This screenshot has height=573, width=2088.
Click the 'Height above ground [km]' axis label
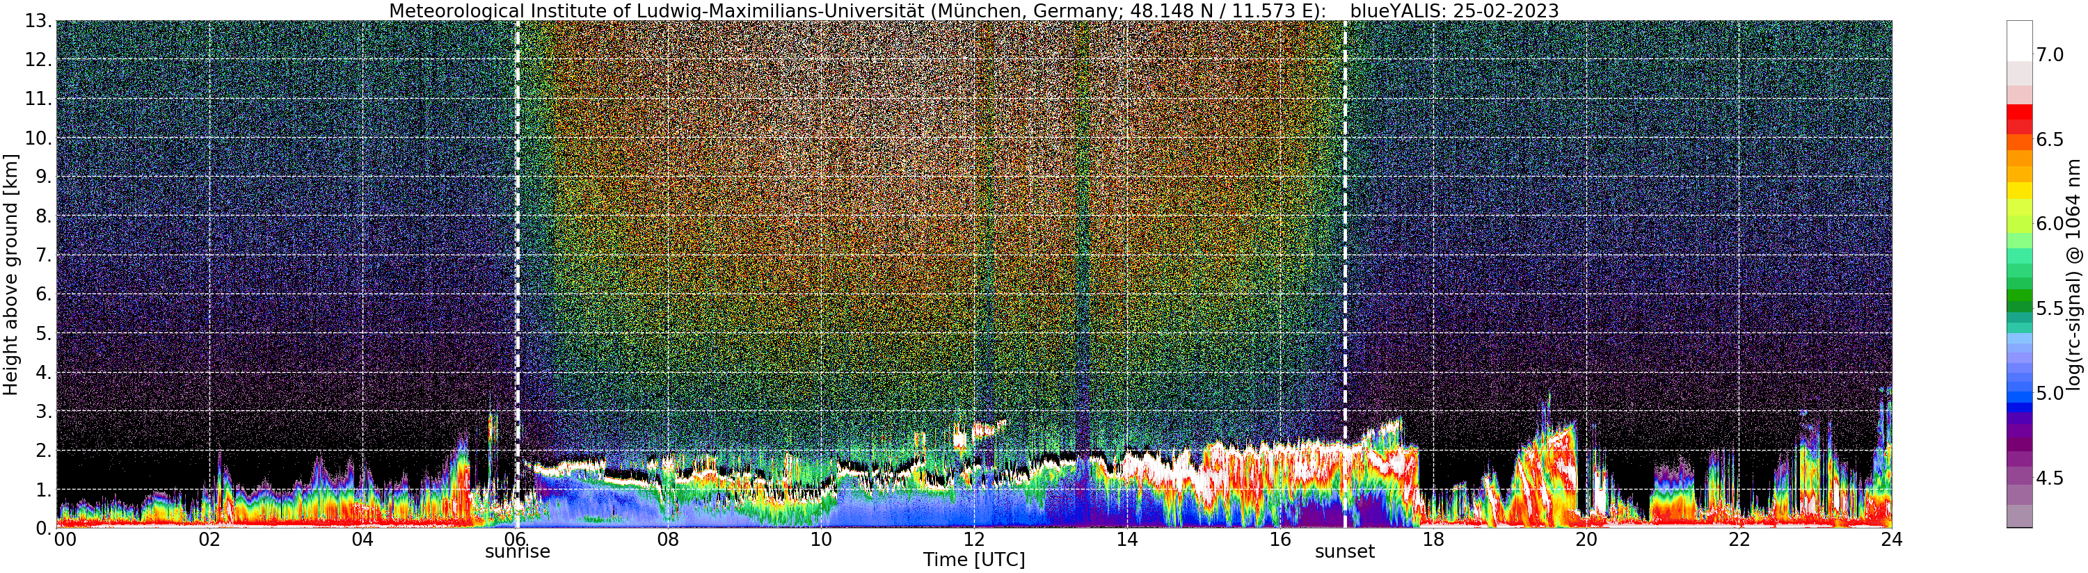10,275
